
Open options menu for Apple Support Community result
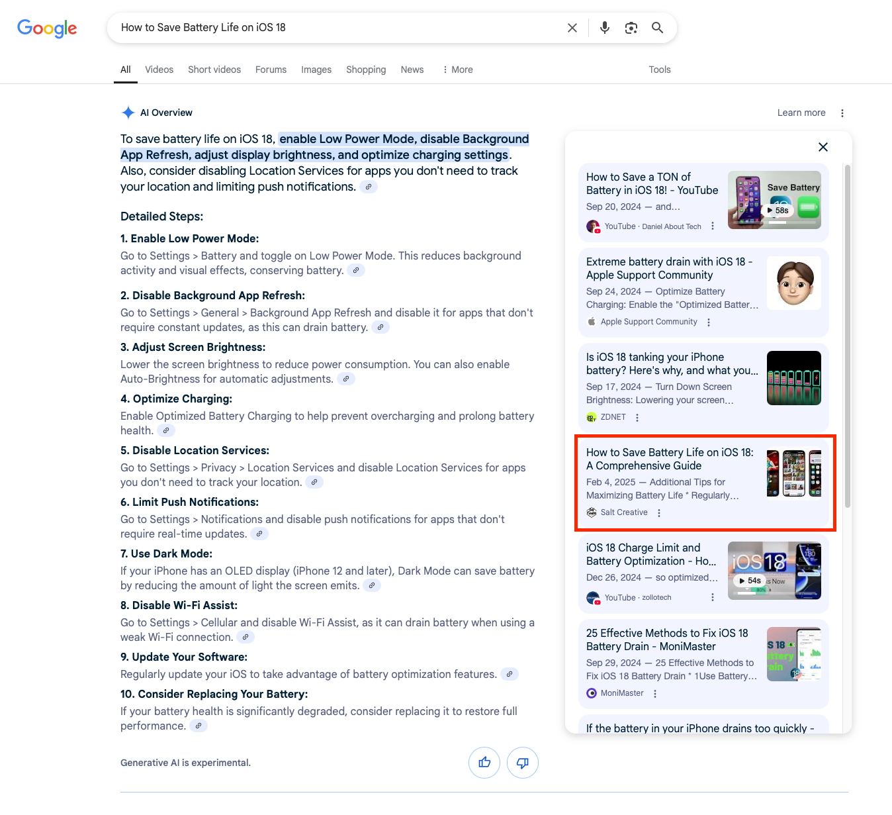tap(709, 322)
